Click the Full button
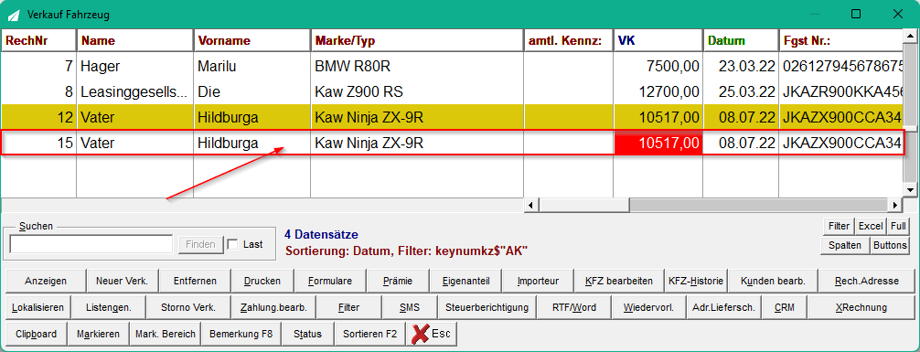This screenshot has width=920, height=352. 898,227
